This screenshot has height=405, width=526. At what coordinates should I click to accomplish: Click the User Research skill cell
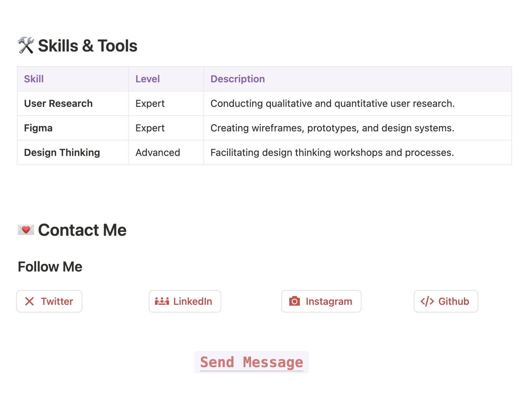pyautogui.click(x=73, y=103)
